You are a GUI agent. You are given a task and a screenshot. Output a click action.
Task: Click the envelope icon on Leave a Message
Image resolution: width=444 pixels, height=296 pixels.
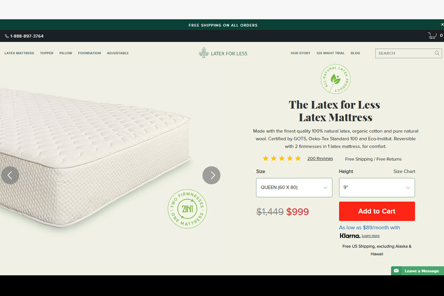click(x=396, y=270)
